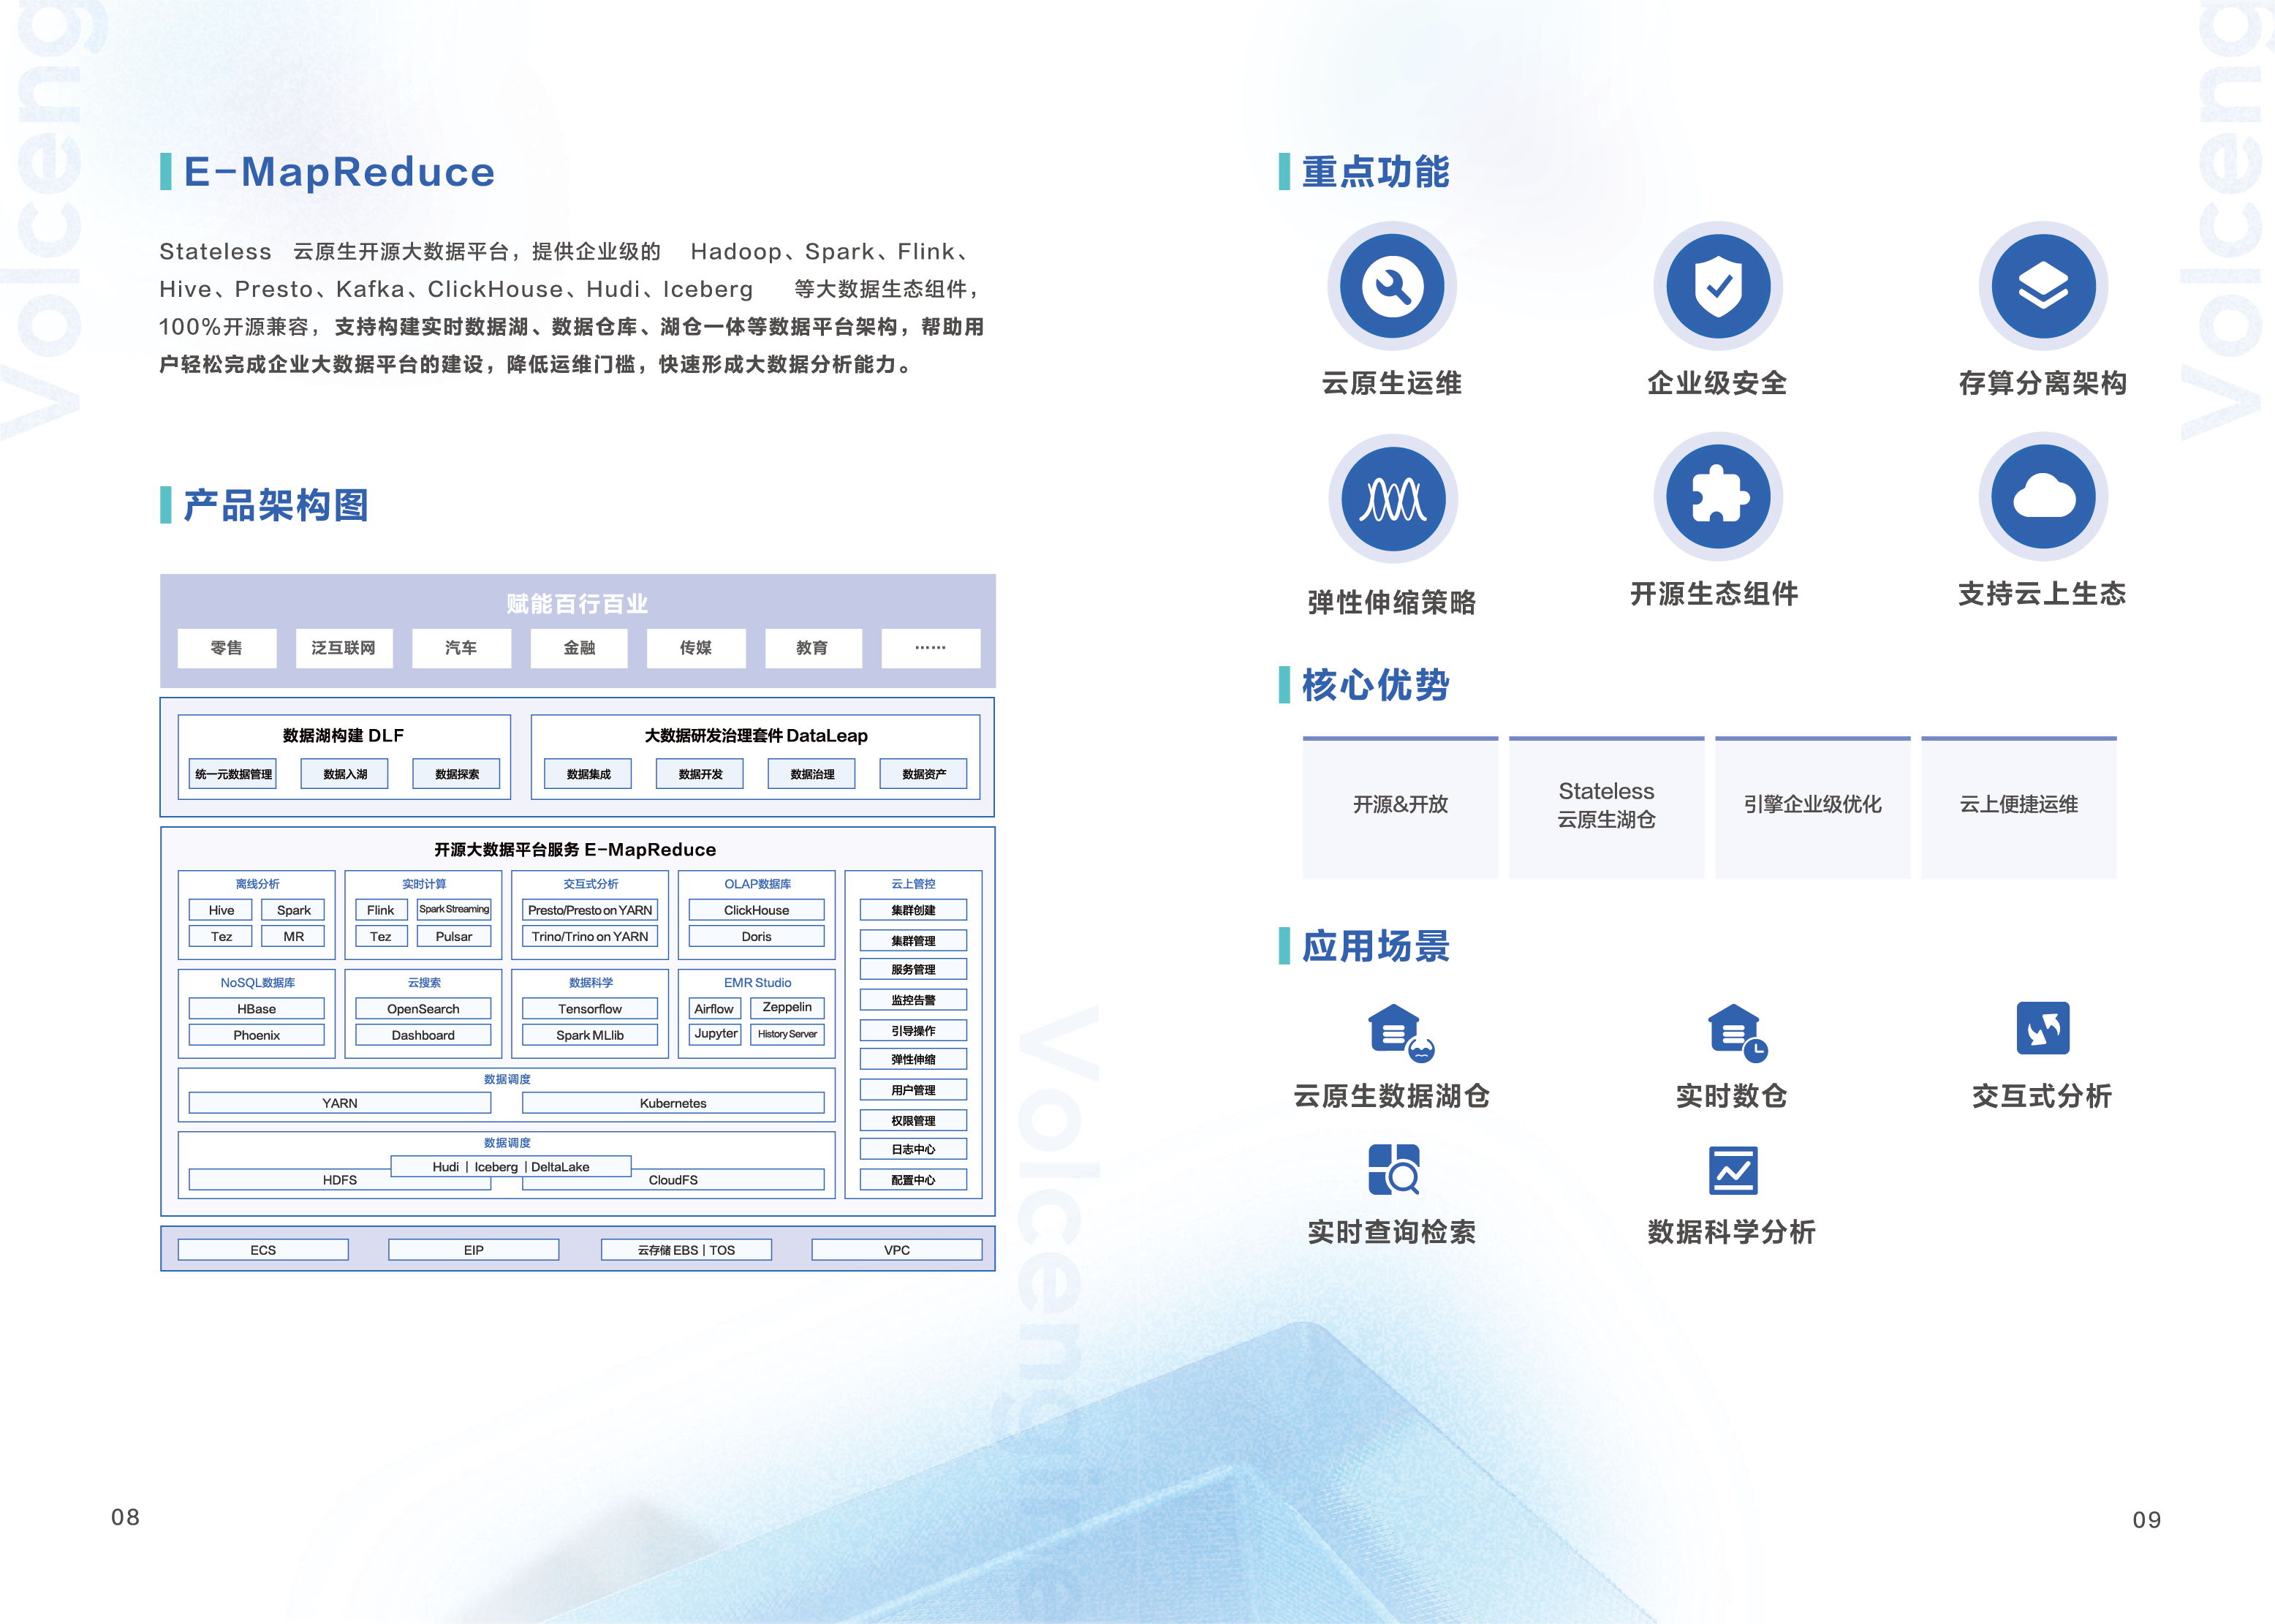This screenshot has height=1624, width=2275.
Task: Click the 实时数仓 warehouse clock icon
Action: [x=1737, y=1032]
